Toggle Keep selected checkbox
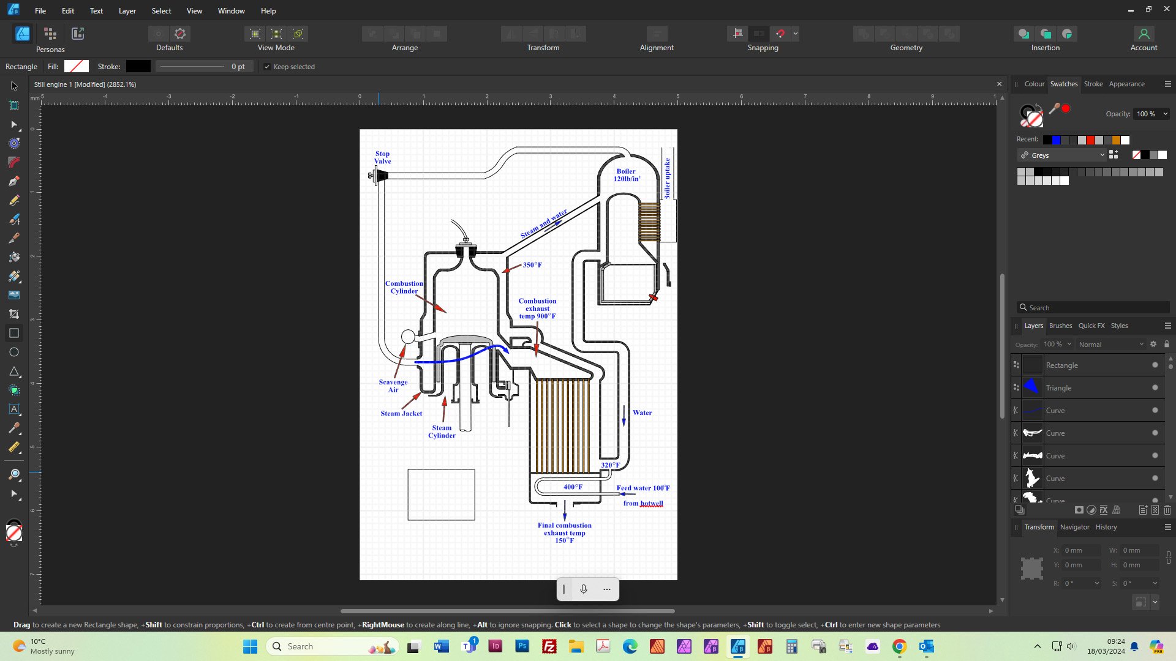 click(x=267, y=67)
